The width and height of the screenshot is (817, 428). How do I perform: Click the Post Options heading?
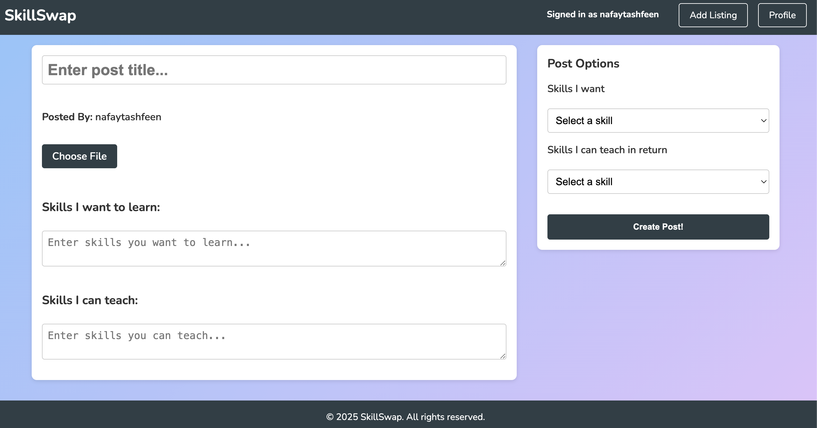click(x=583, y=64)
